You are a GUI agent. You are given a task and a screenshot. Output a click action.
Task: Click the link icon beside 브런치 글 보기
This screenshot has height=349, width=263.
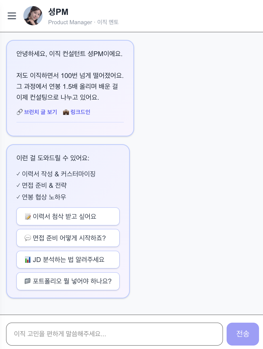(19, 112)
